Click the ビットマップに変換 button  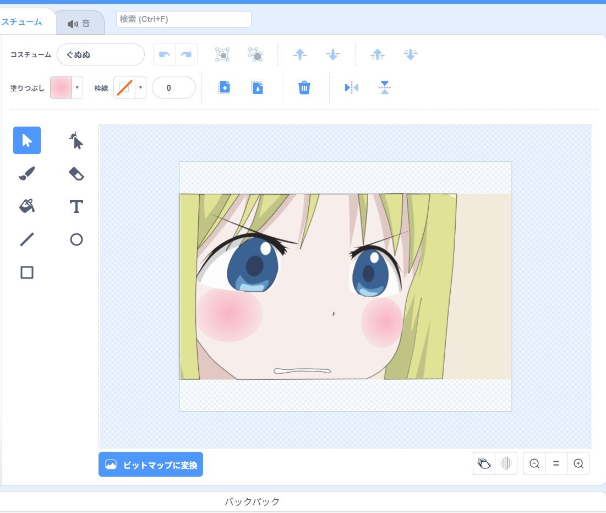pyautogui.click(x=151, y=465)
